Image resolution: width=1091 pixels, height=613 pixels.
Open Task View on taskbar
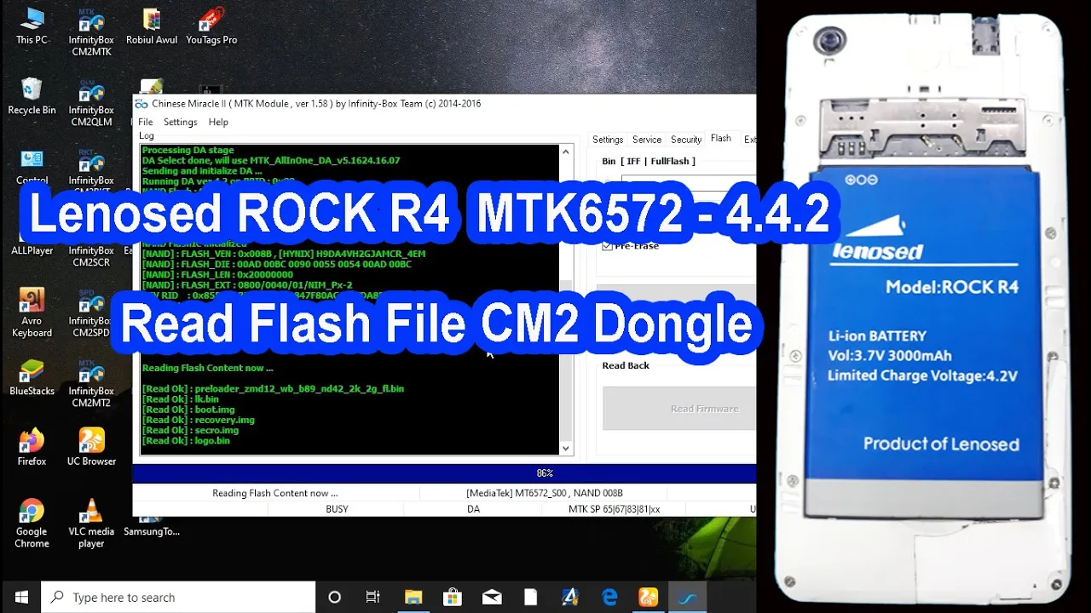pyautogui.click(x=372, y=597)
